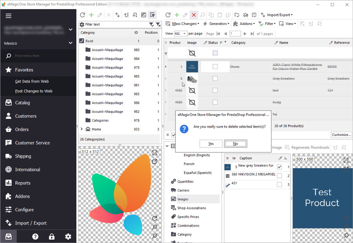This screenshot has width=353, height=243.
Task: Refresh the category tree list
Action: point(82,15)
